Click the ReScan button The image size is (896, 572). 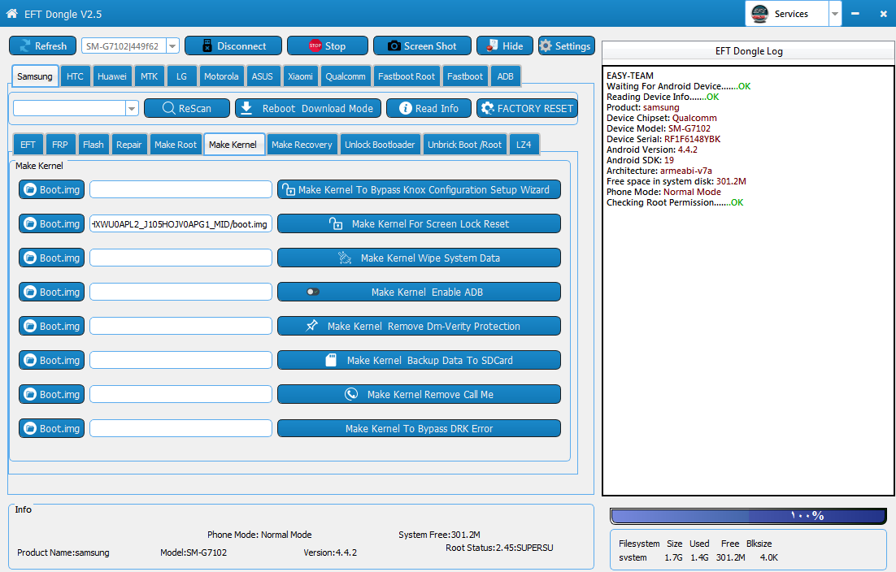coord(187,108)
